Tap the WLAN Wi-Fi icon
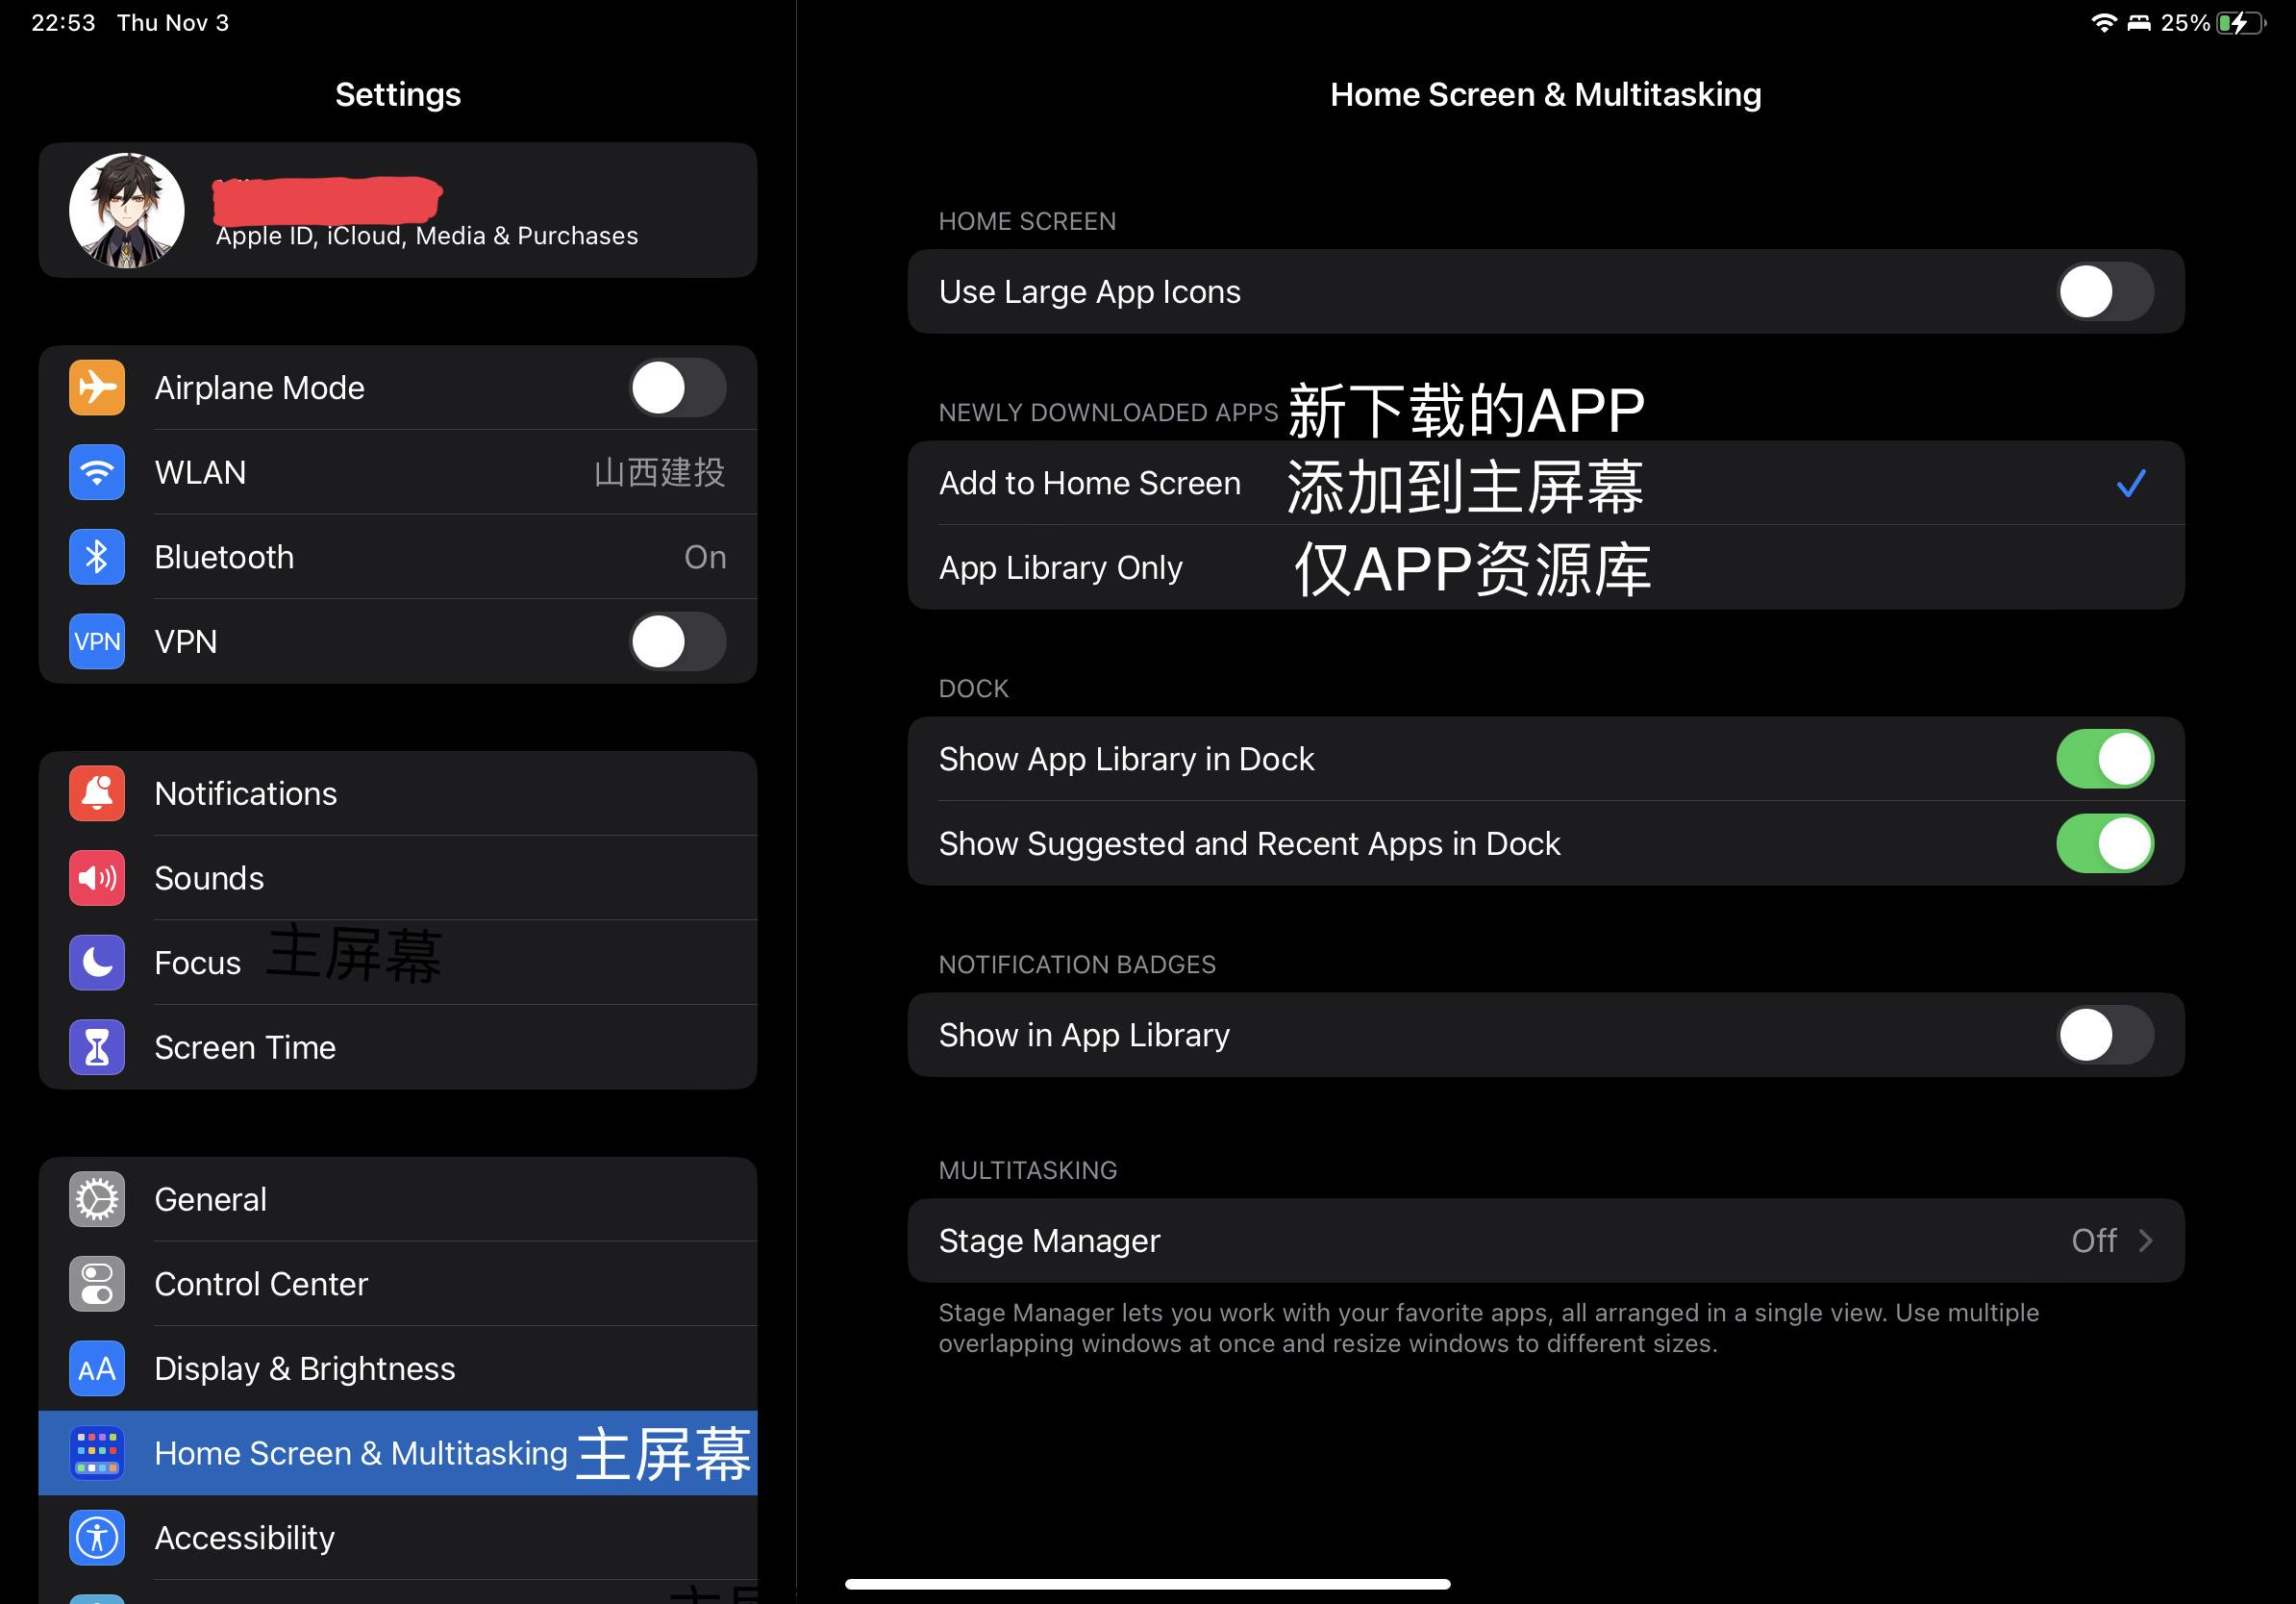Viewport: 2296px width, 1604px height. tap(97, 472)
